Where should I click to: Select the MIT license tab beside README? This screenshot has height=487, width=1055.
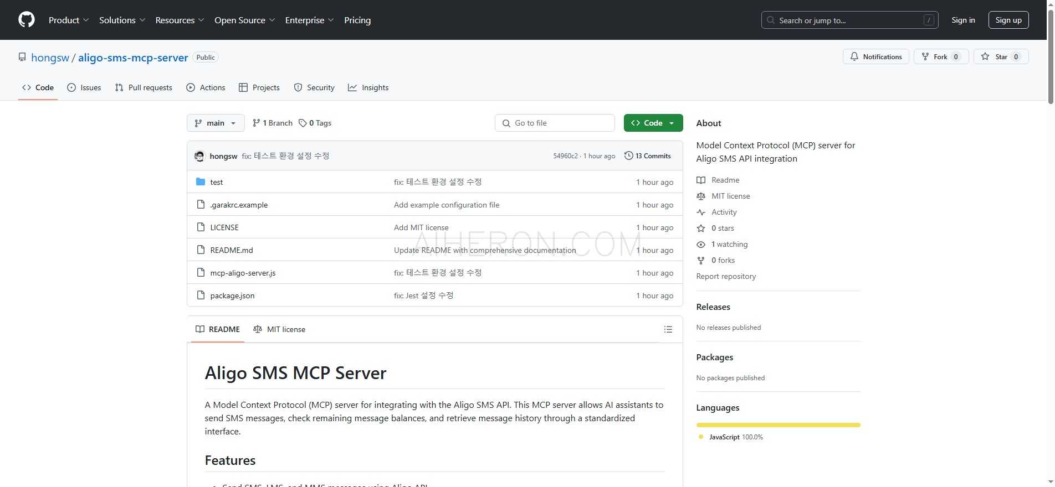279,329
